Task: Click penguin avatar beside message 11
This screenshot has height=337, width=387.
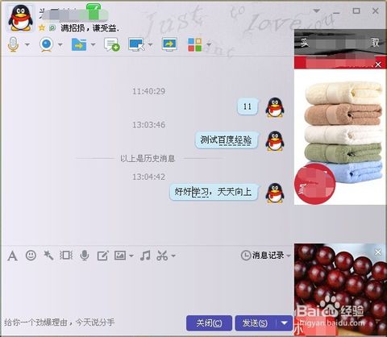Action: (275, 108)
